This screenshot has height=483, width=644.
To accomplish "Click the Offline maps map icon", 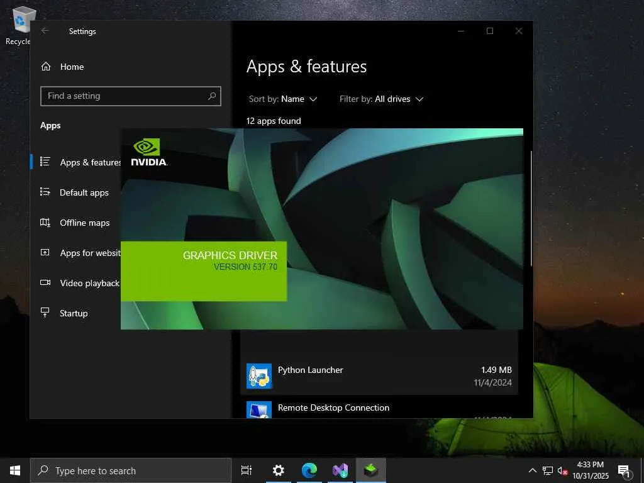I will [45, 223].
